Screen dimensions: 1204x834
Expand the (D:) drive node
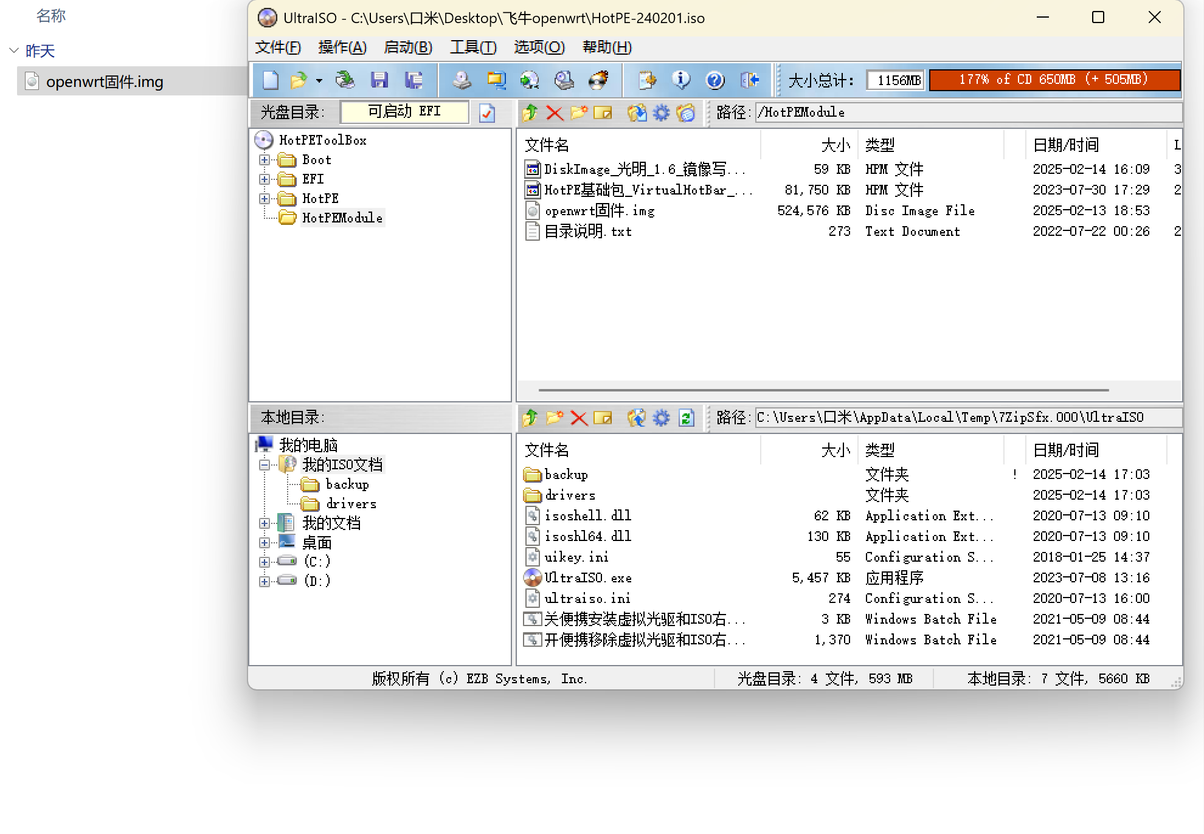[x=265, y=582]
